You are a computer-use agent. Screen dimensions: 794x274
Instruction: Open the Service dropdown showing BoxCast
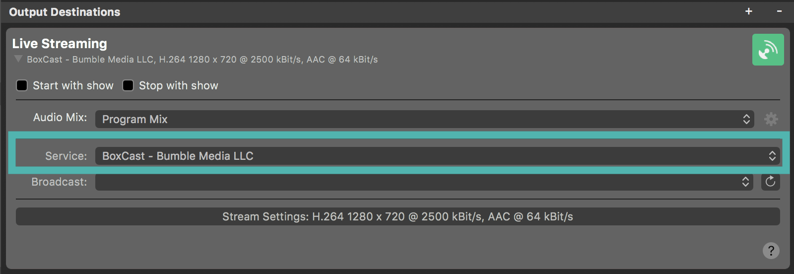437,156
